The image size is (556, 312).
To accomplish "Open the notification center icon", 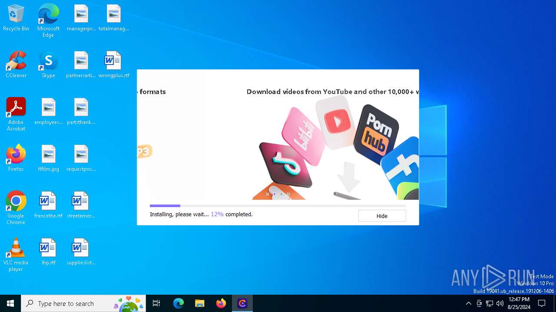I will point(542,303).
